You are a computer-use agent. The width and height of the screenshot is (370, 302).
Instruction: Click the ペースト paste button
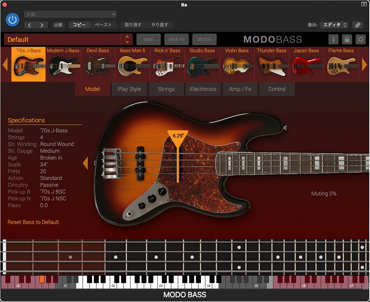pos(103,25)
